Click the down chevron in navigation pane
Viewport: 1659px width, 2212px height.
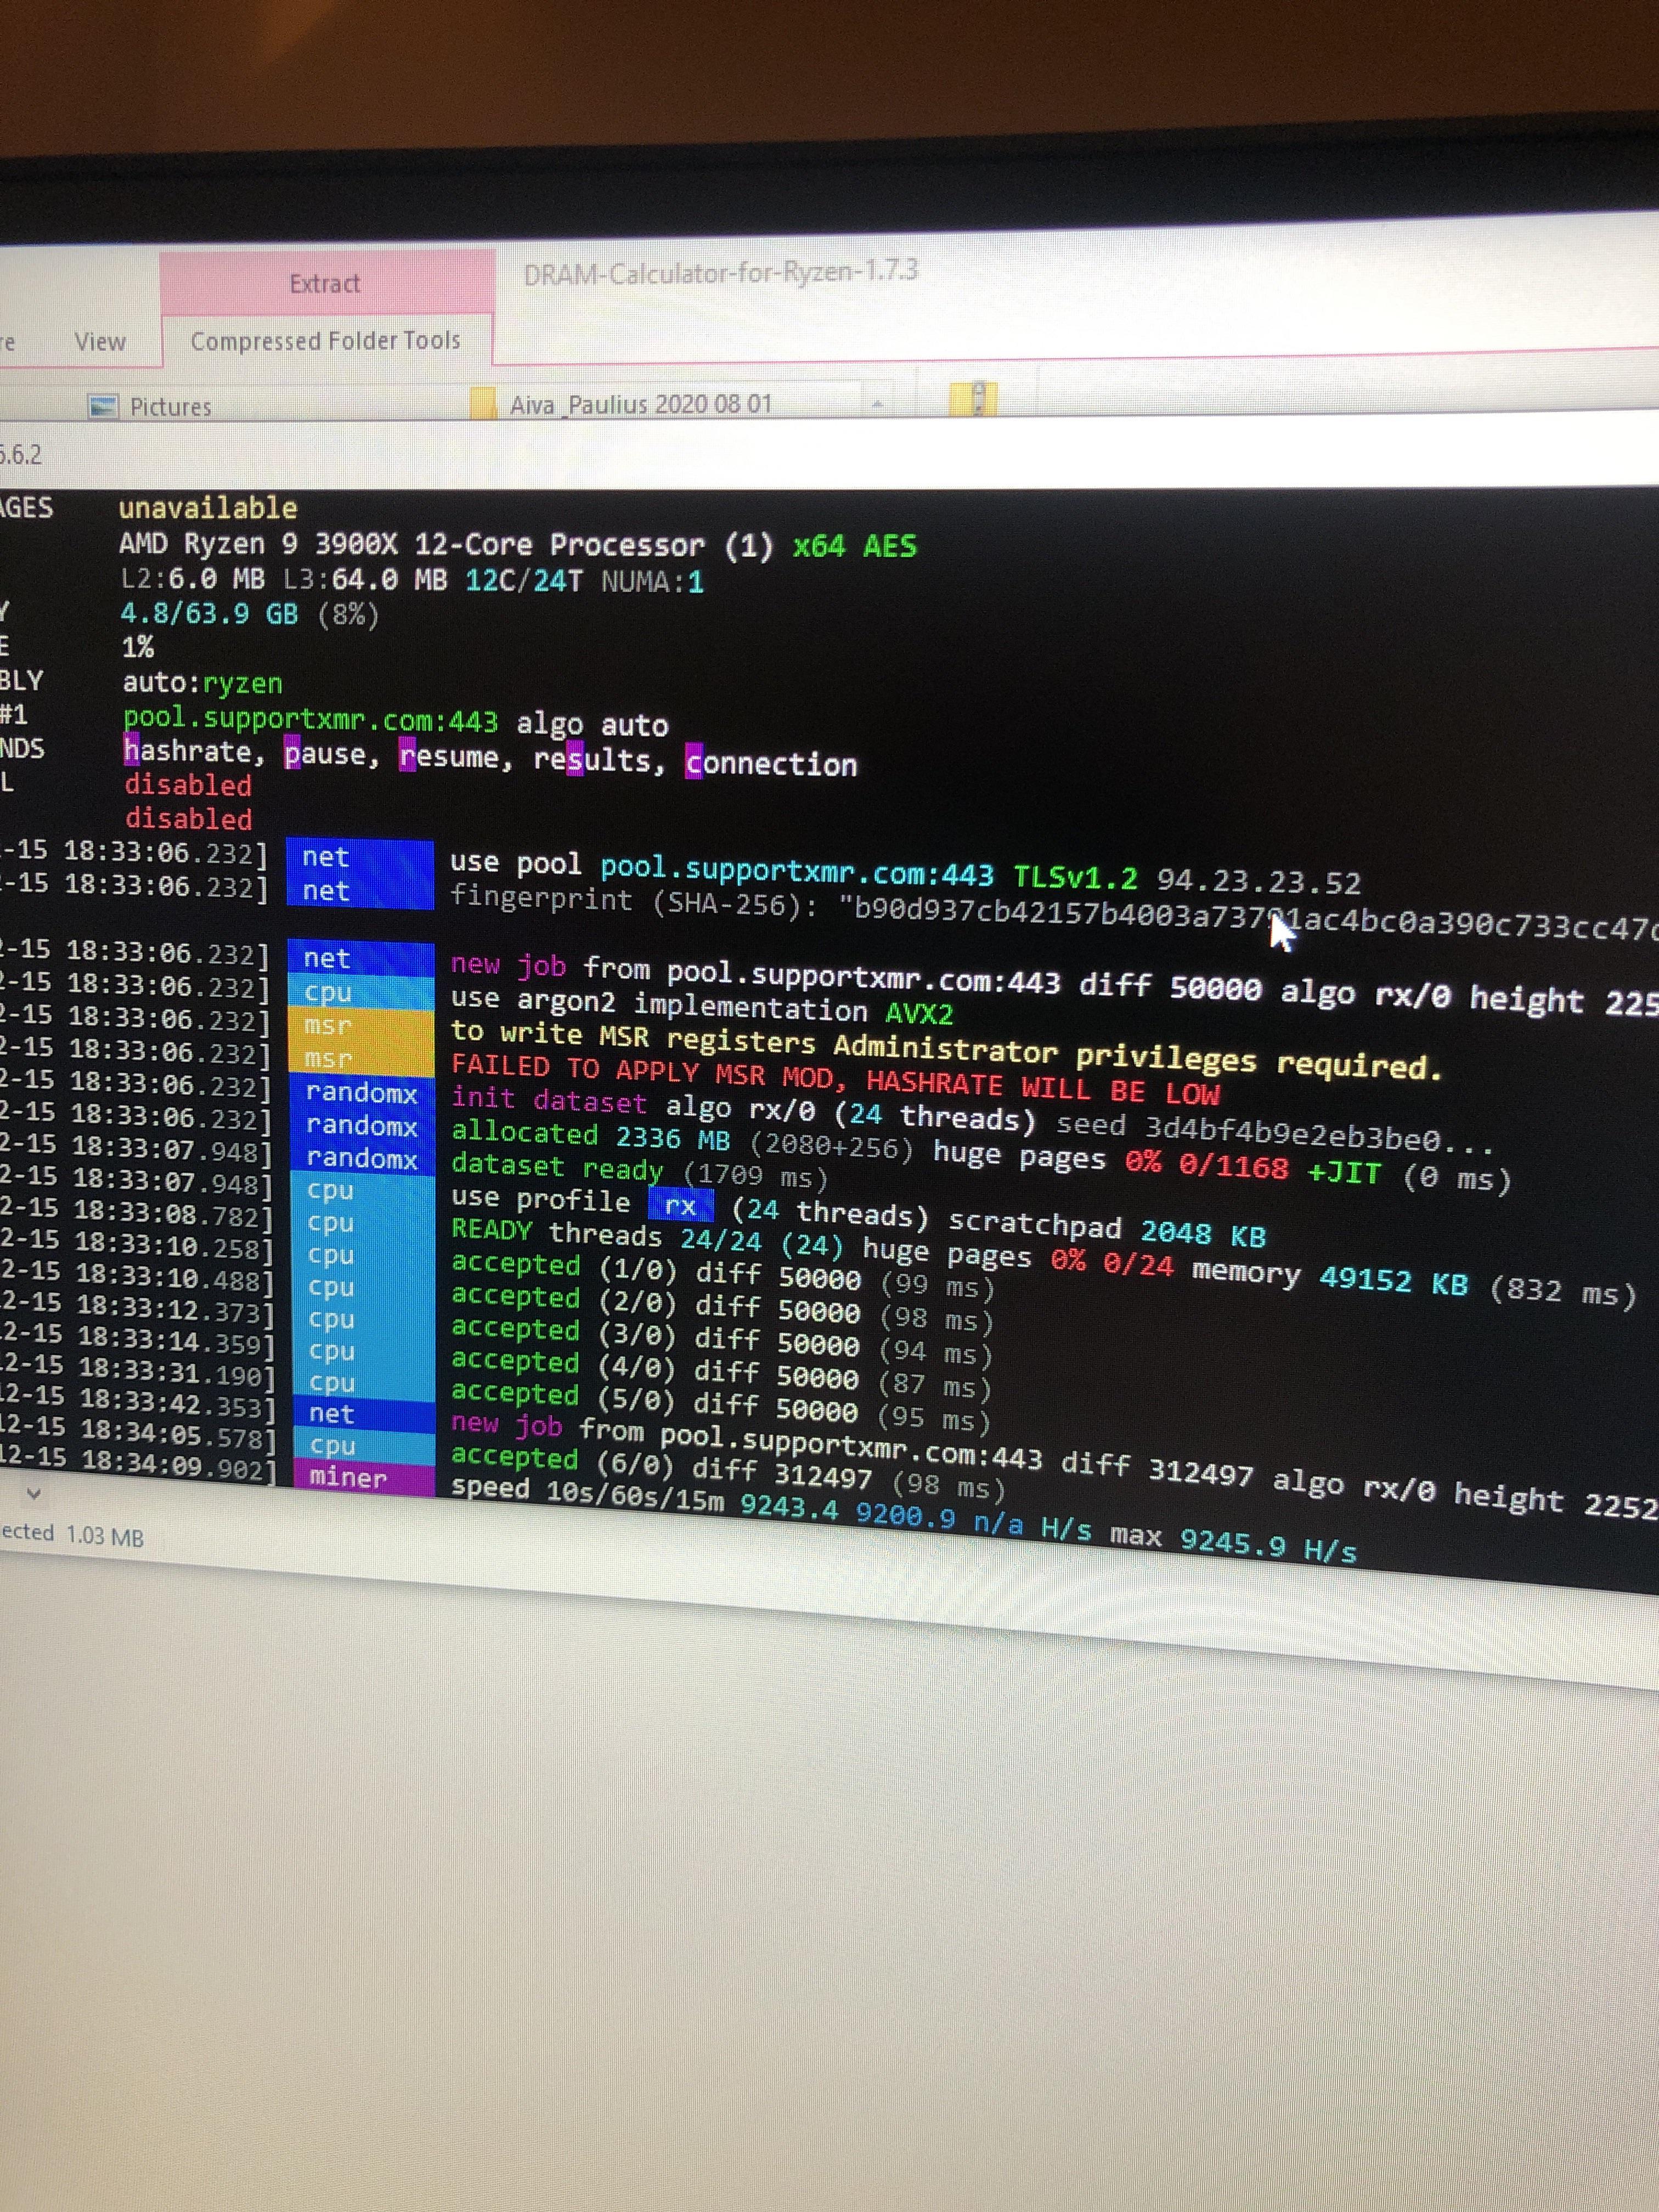point(33,1493)
